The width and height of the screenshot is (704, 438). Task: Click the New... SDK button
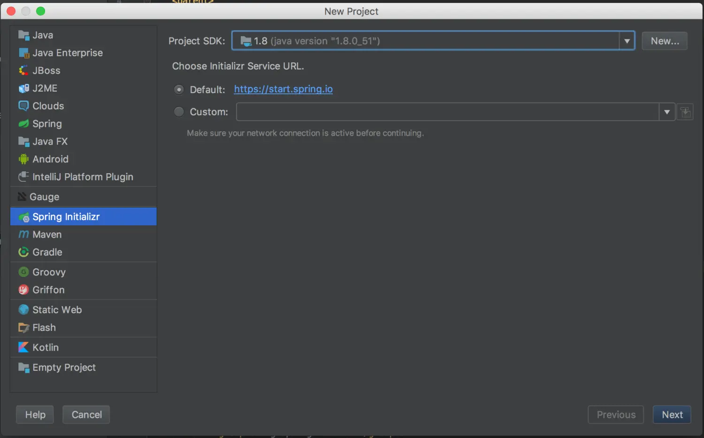(x=665, y=41)
